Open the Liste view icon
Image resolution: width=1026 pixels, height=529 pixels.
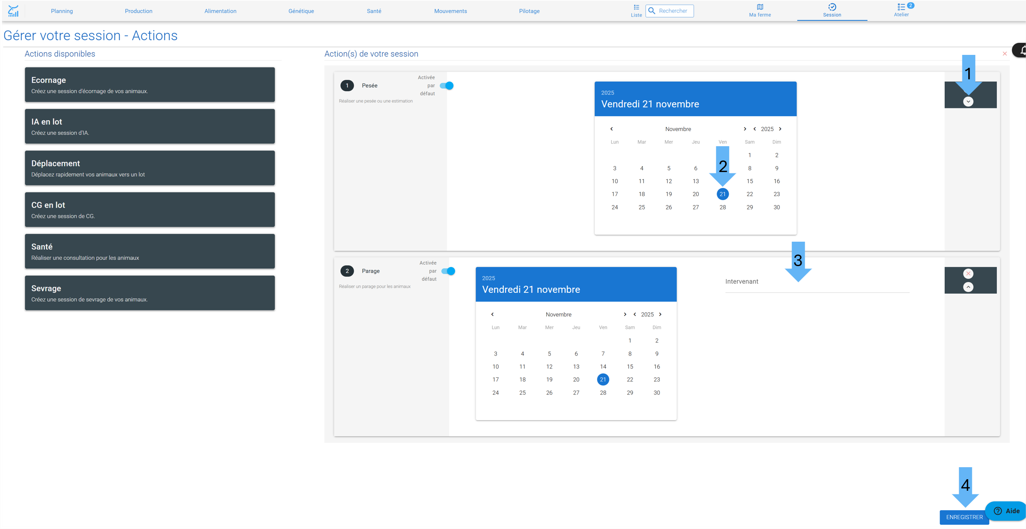point(636,11)
